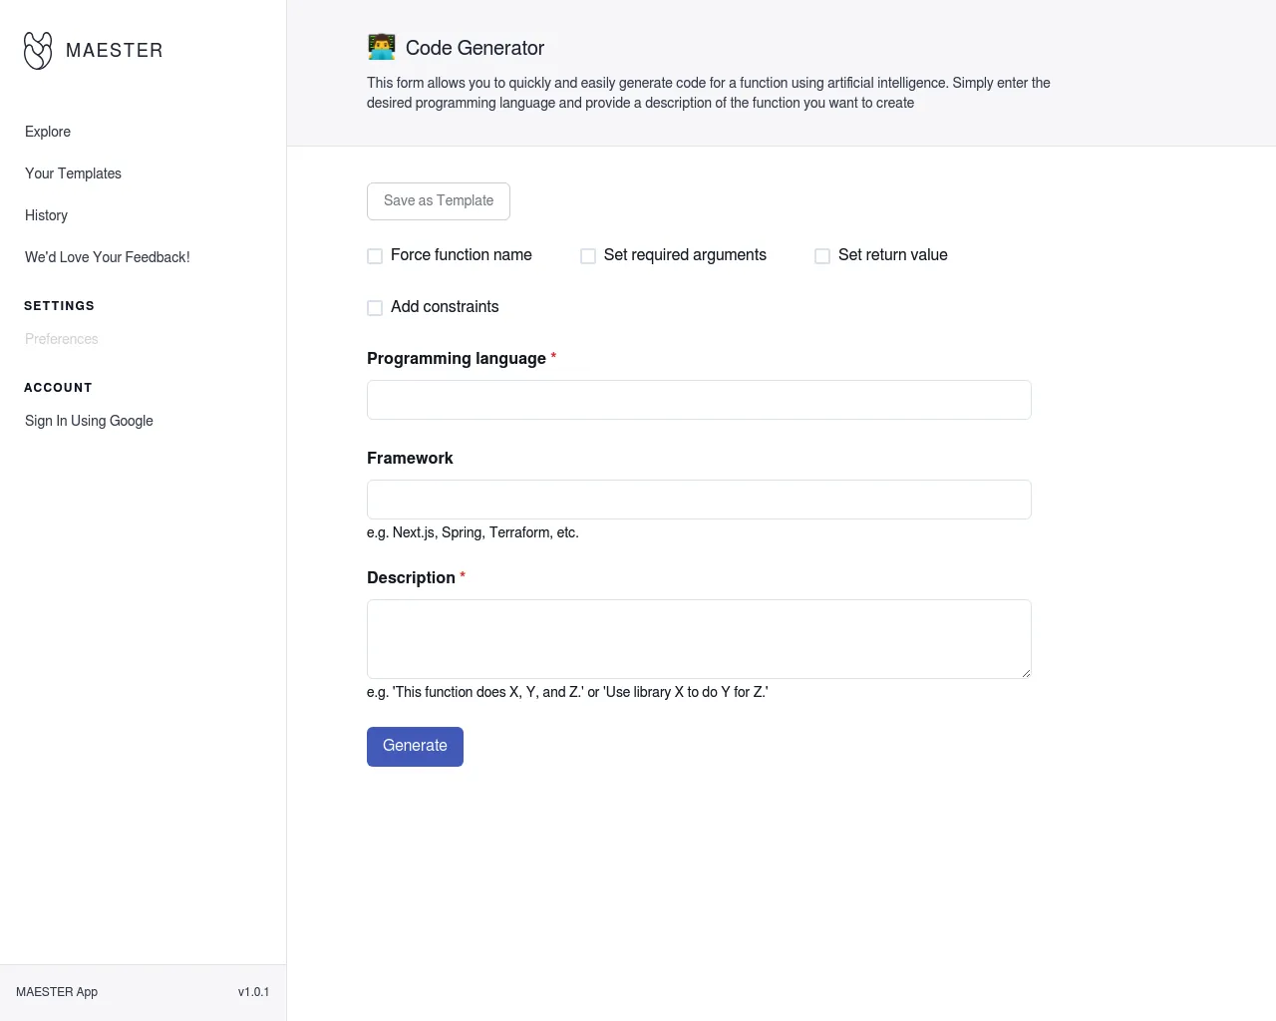Screen dimensions: 1276x1021
Task: Check the Set return value option
Action: pyautogui.click(x=822, y=256)
